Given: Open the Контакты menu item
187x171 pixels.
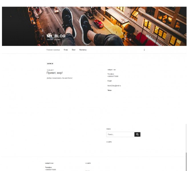Looking at the screenshot, I should pos(83,50).
